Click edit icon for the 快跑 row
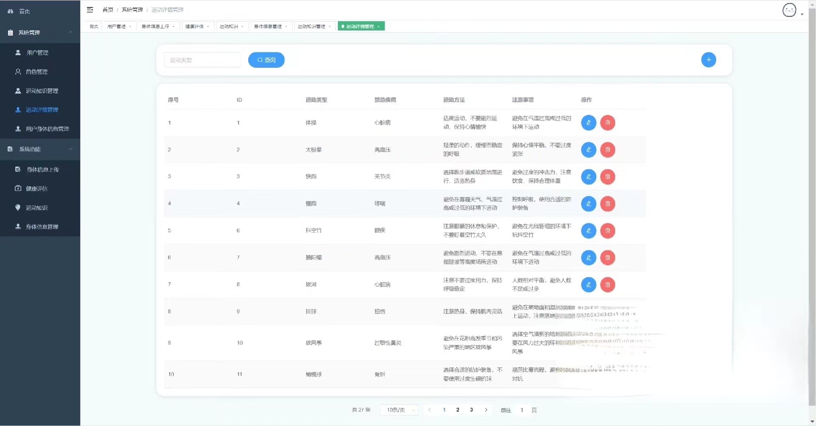 [589, 177]
